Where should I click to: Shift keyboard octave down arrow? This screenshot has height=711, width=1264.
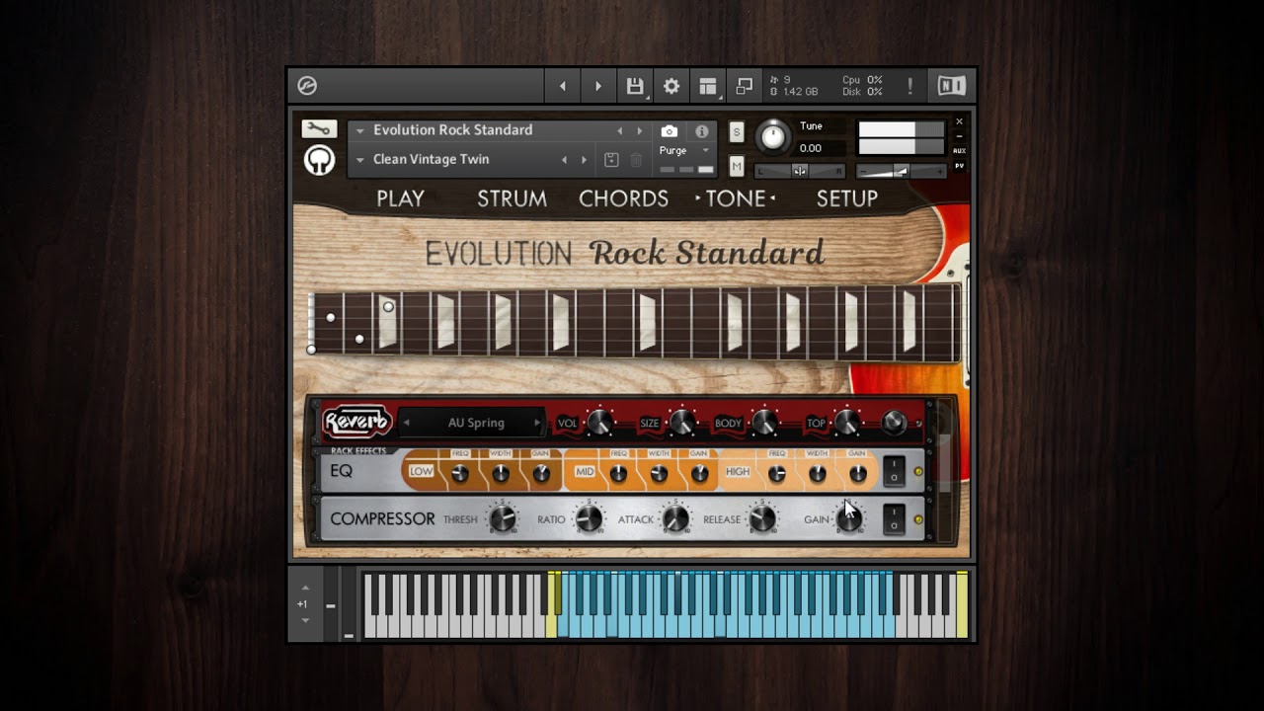tap(305, 620)
